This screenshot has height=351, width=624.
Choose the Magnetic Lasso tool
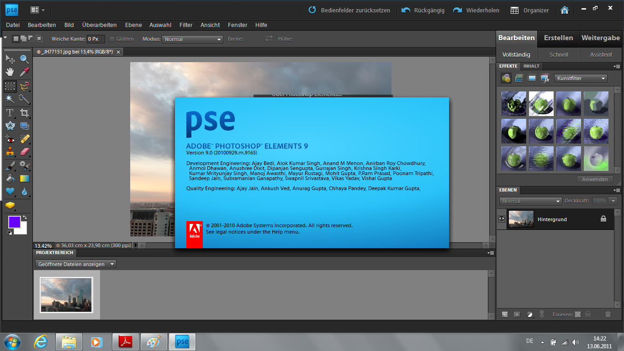click(x=24, y=86)
